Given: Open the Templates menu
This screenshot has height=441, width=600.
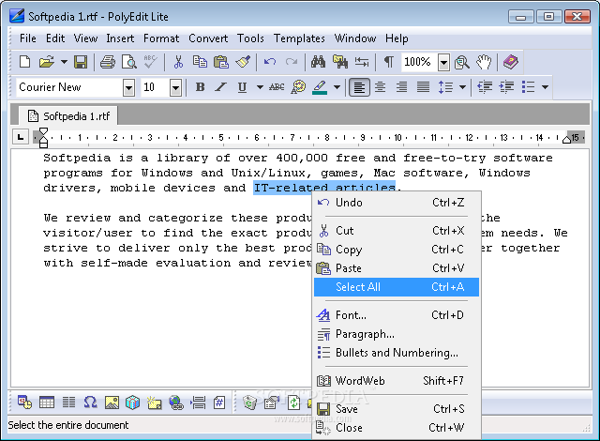Looking at the screenshot, I should pyautogui.click(x=299, y=38).
